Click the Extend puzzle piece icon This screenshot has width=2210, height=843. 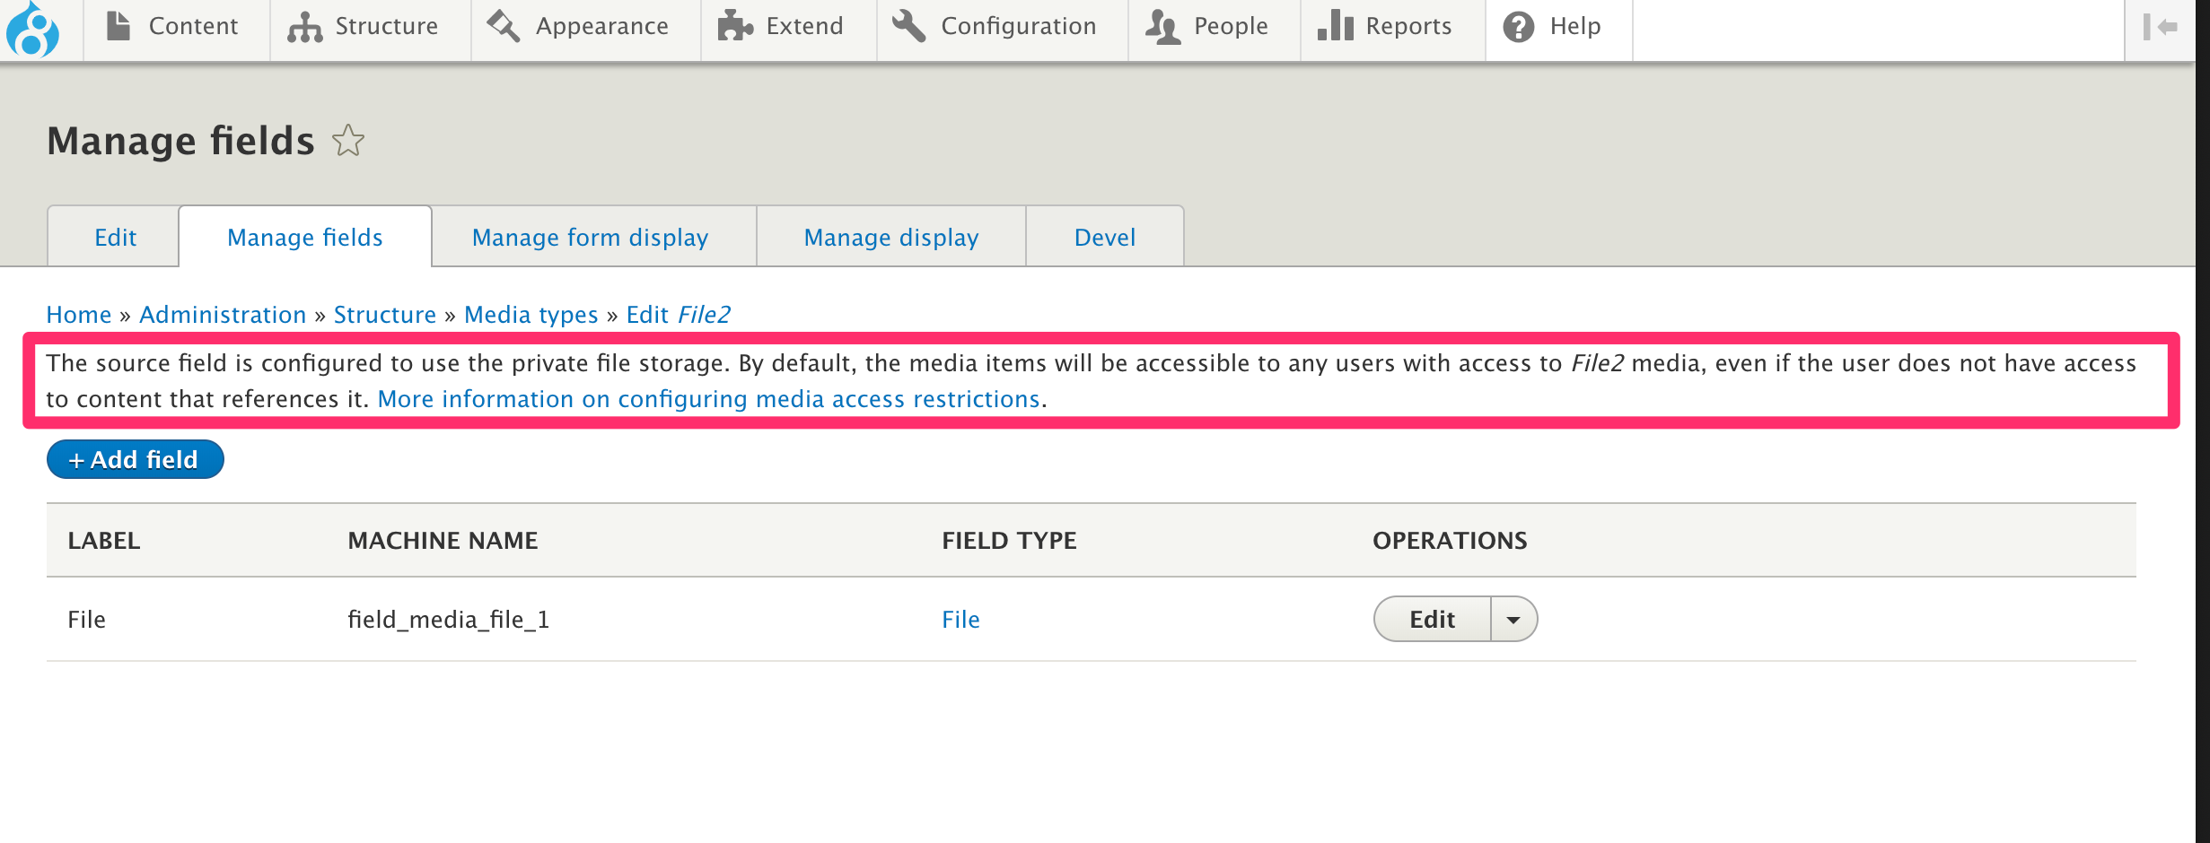(x=736, y=25)
